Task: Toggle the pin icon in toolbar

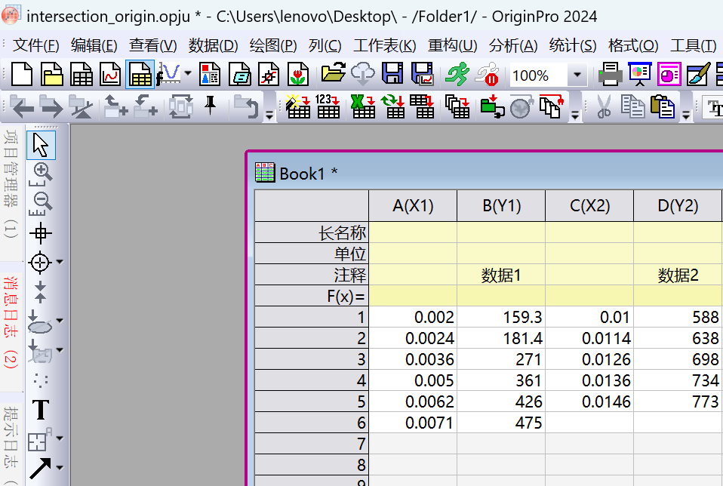Action: point(211,106)
